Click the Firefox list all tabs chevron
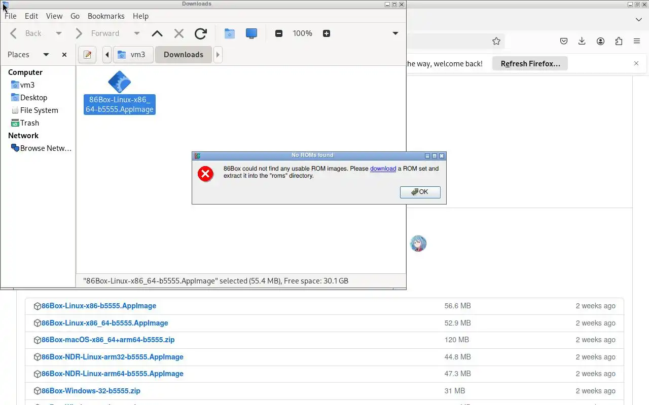 click(639, 19)
